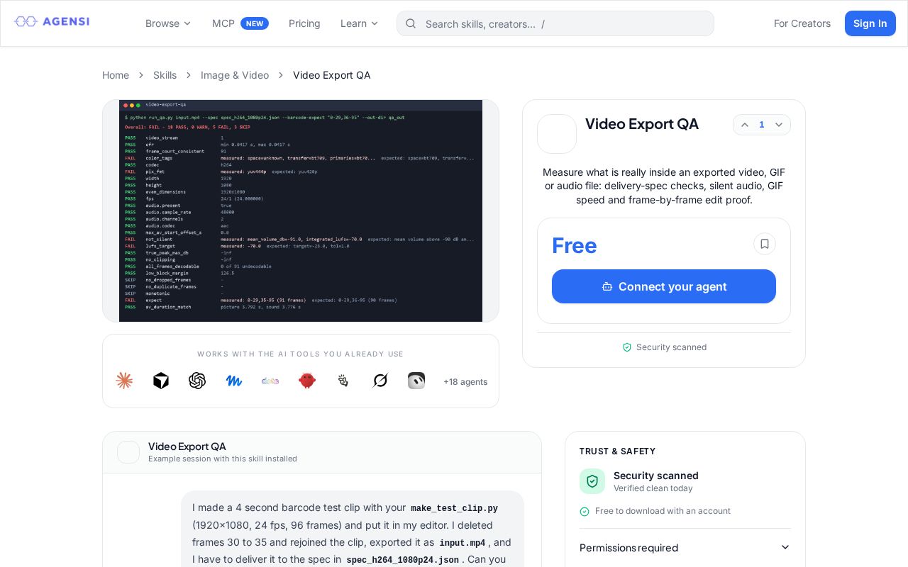Click the snapping hand agent icon
This screenshot has width=908, height=567.
343,381
